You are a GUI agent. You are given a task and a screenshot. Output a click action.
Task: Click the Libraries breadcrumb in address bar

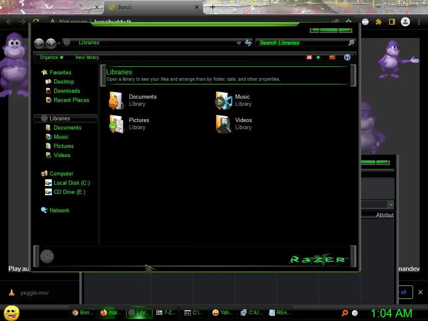pos(89,43)
